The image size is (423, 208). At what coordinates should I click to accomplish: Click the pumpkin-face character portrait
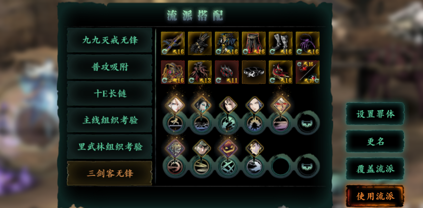(x=228, y=148)
